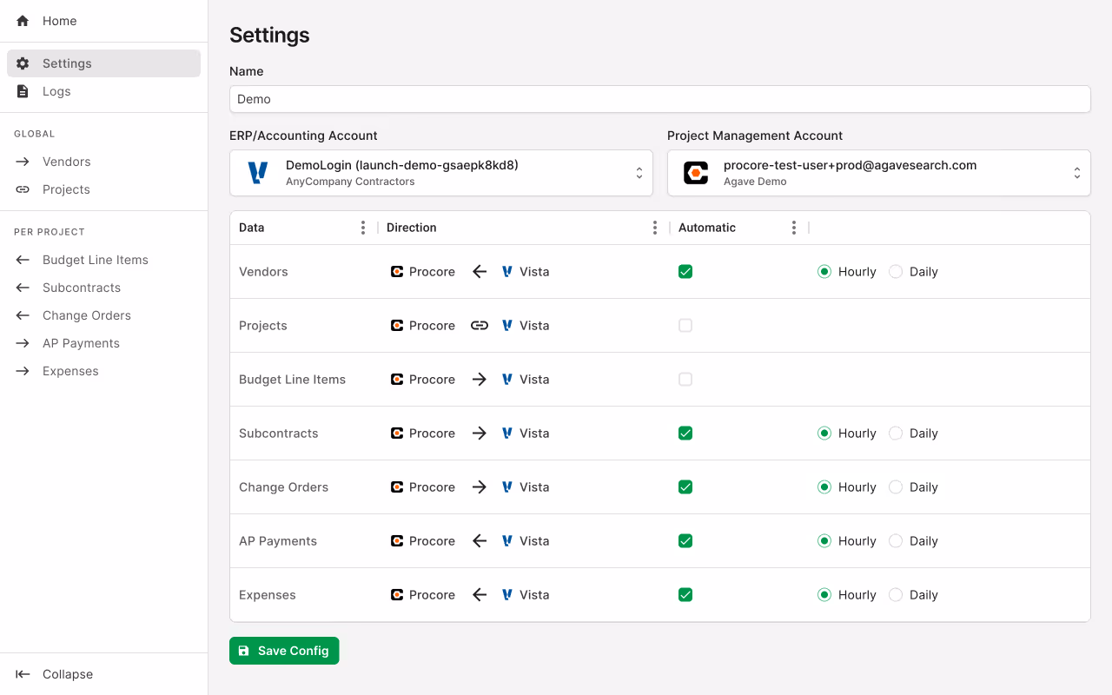Click the 'AP Payments' table cell
The image size is (1112, 695).
pos(304,541)
